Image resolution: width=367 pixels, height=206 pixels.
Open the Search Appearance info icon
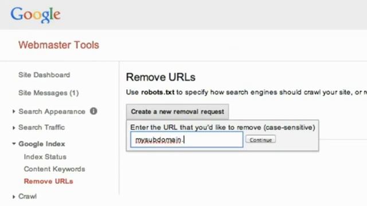click(x=93, y=111)
